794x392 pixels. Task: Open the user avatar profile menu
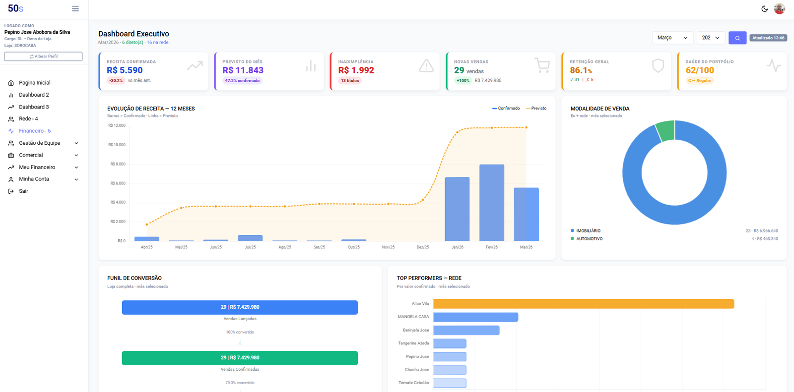780,8
